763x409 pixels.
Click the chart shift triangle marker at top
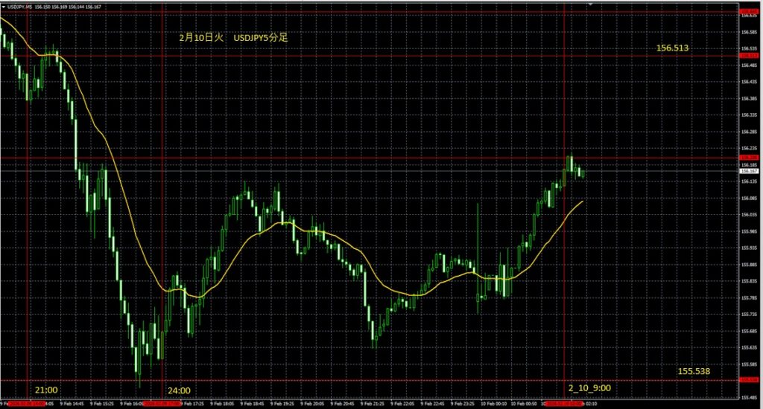(591, 4)
